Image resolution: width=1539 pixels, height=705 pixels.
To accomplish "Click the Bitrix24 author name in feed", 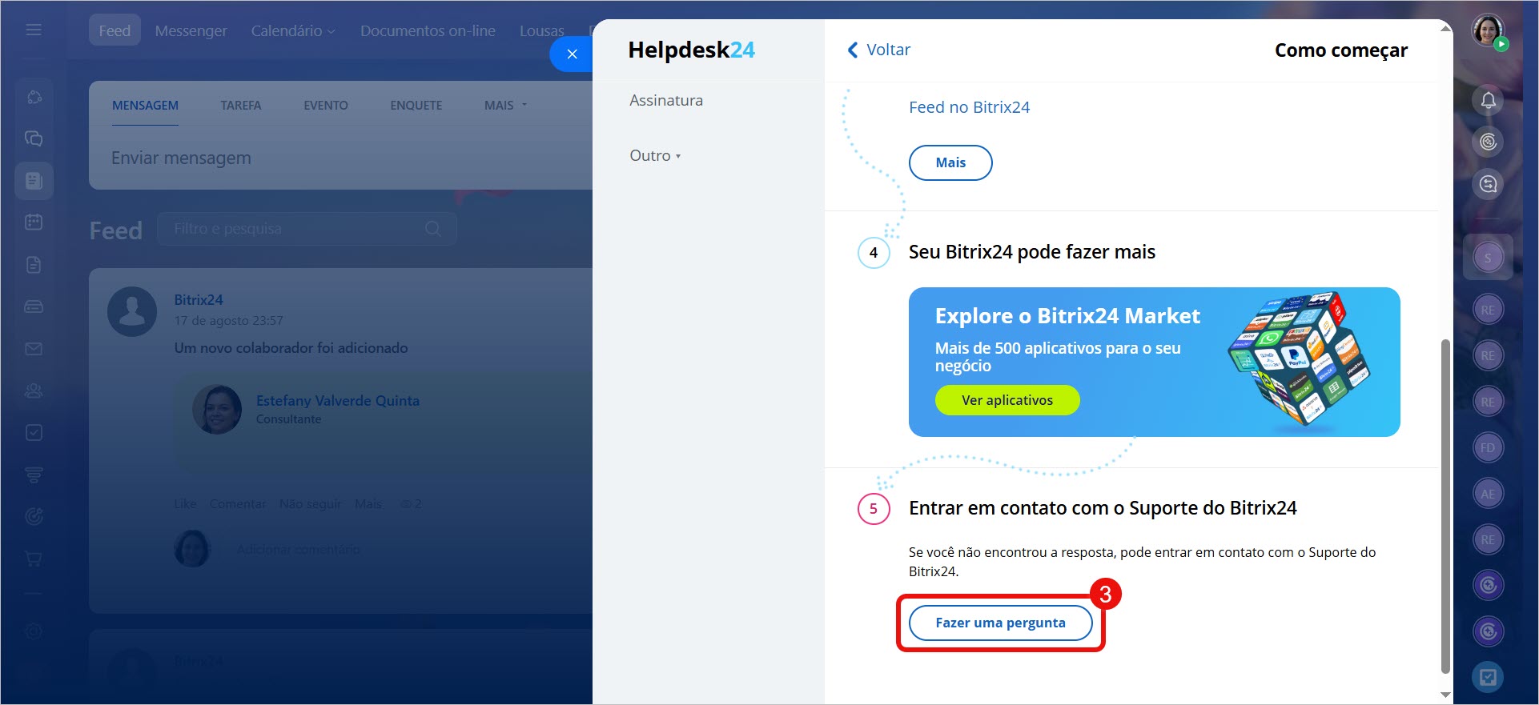I will (x=199, y=300).
